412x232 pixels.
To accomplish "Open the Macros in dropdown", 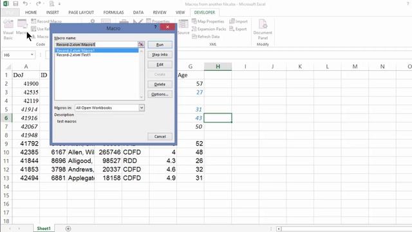I will coord(142,108).
